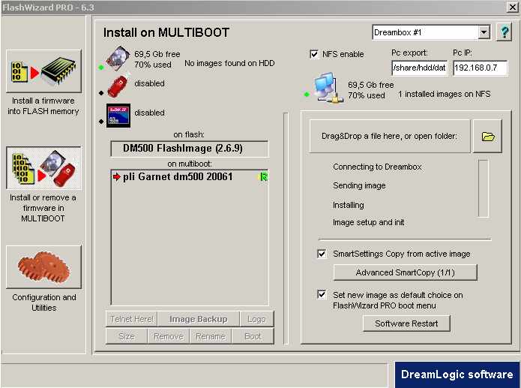Click the DreamLogic software banner
The height and width of the screenshot is (388, 521).
457,374
